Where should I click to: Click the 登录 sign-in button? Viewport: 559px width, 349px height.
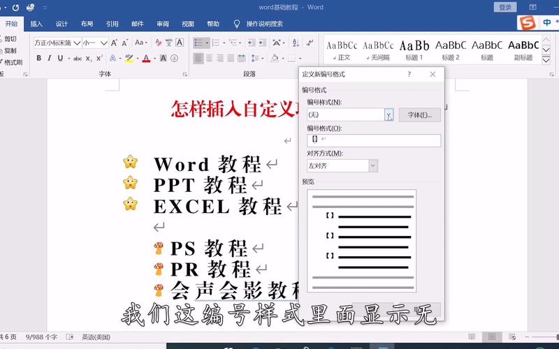(505, 7)
